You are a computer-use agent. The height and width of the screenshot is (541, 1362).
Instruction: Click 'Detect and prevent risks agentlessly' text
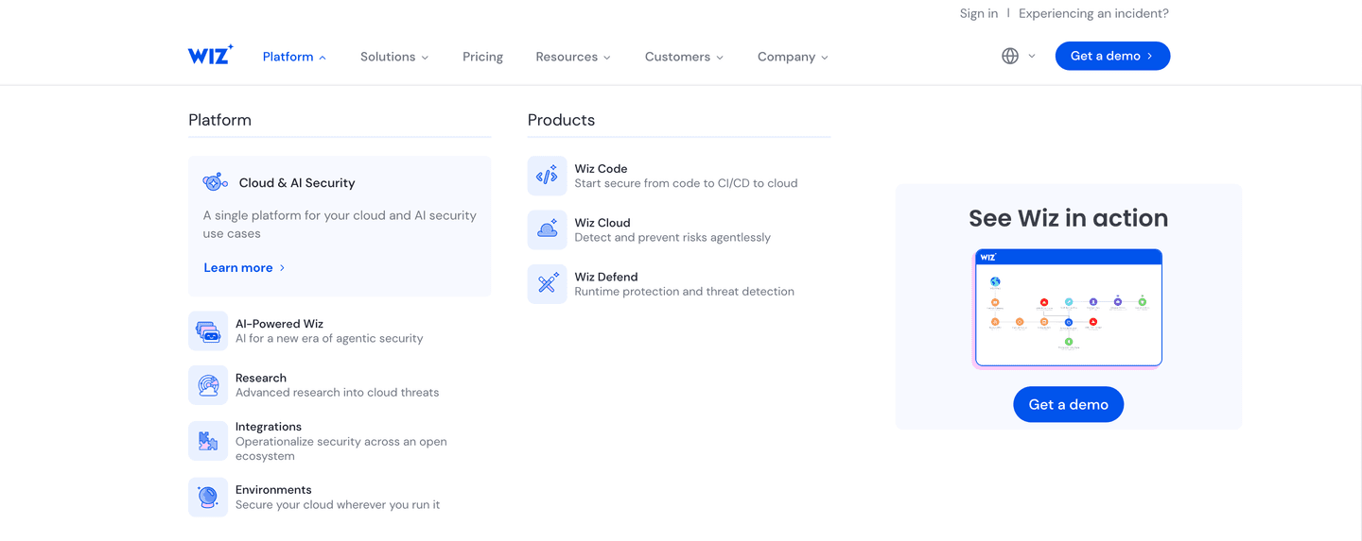(672, 237)
